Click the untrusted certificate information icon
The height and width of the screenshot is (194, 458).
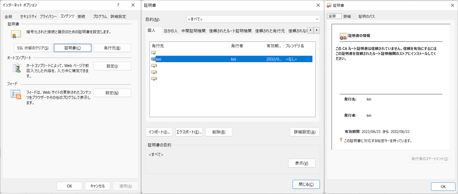pos(343,36)
